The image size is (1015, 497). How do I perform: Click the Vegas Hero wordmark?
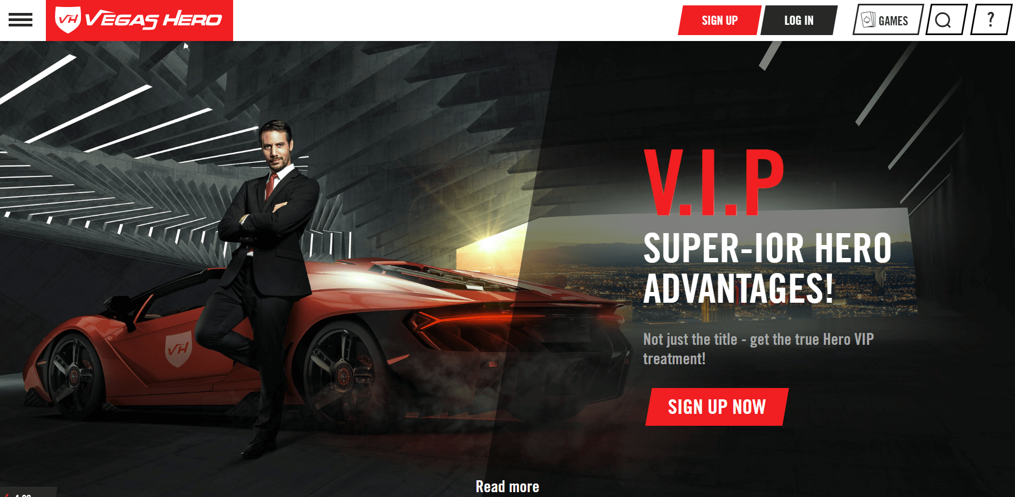(x=154, y=20)
